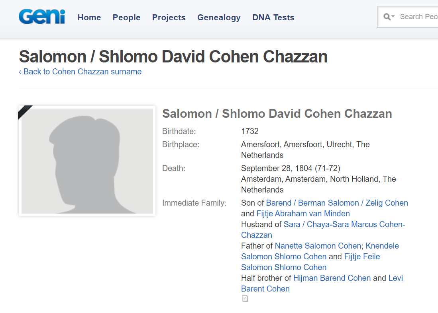
Task: Click the small document icon below family
Action: (x=245, y=299)
